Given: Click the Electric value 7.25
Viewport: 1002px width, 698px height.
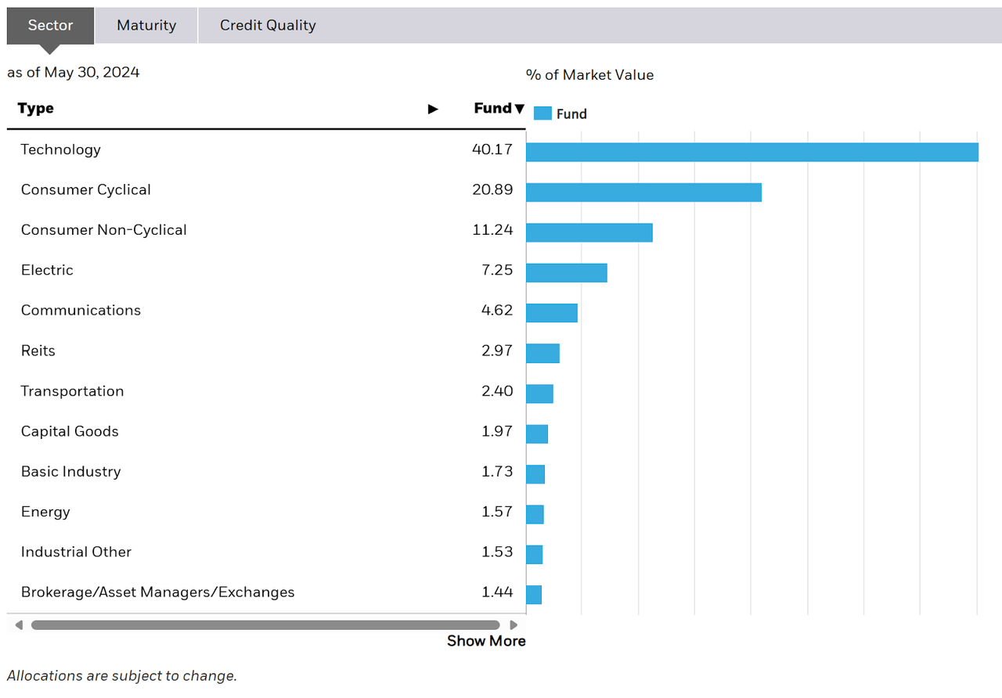Looking at the screenshot, I should [497, 270].
